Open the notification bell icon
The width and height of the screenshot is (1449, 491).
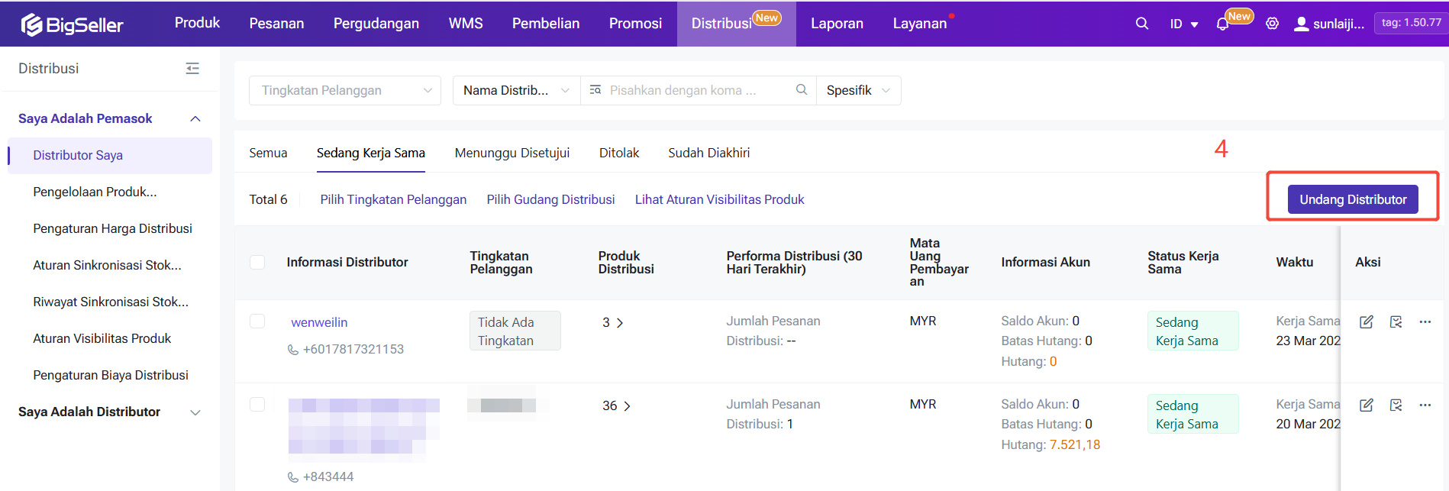click(1222, 24)
